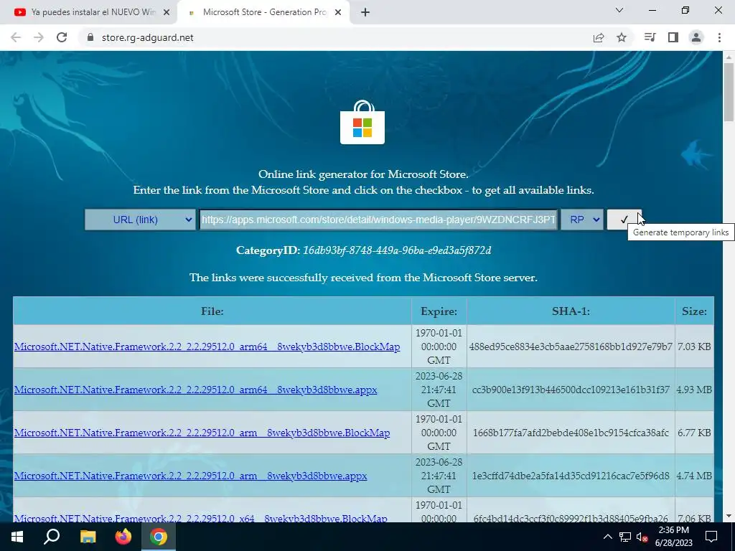Open the RP ring dropdown
This screenshot has width=735, height=551.
(581, 220)
